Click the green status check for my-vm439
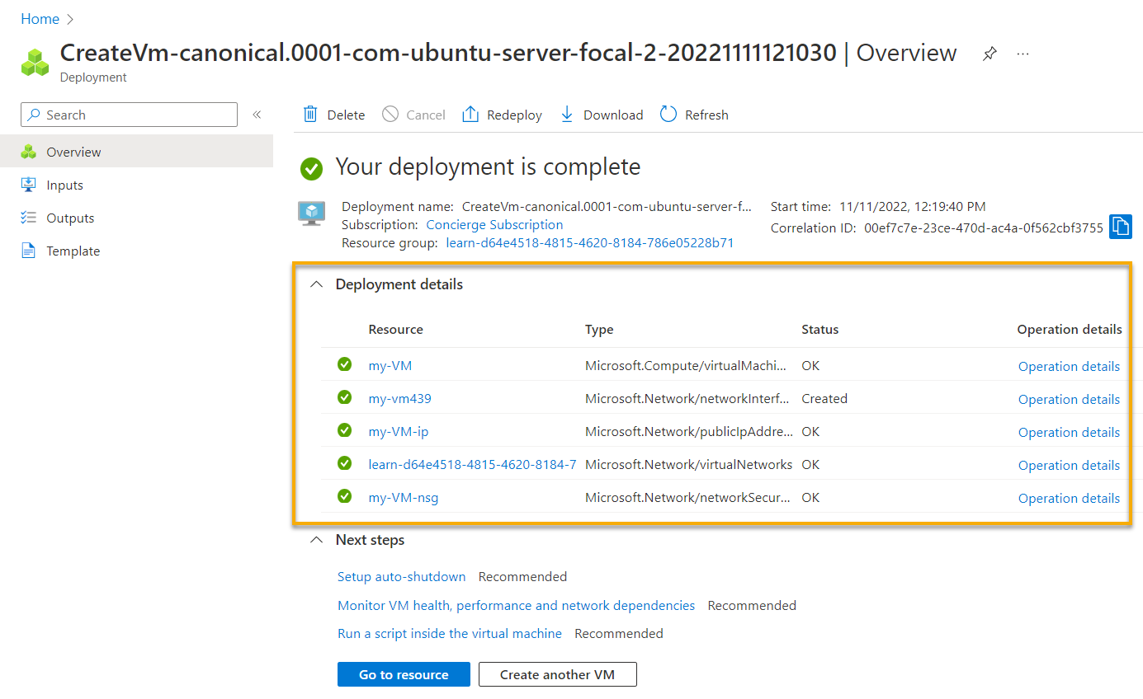Image resolution: width=1143 pixels, height=699 pixels. 345,397
